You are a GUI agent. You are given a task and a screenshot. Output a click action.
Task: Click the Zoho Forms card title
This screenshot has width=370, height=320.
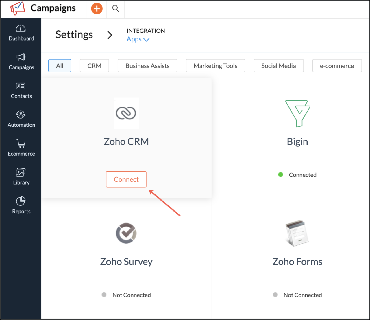pos(297,262)
